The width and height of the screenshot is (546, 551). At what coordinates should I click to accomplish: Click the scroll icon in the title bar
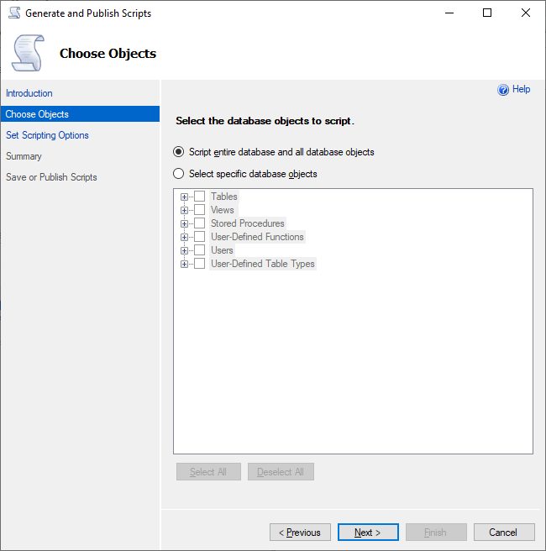point(13,13)
